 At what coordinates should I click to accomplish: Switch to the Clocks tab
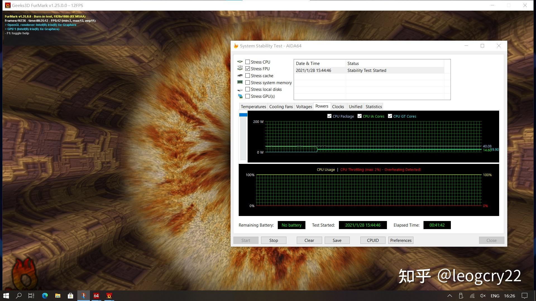338,106
